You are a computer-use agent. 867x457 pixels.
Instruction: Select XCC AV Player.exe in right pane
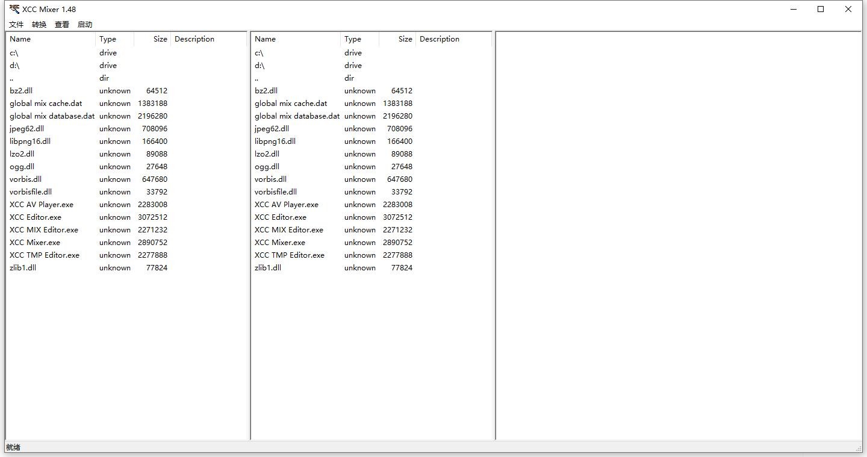coord(287,205)
